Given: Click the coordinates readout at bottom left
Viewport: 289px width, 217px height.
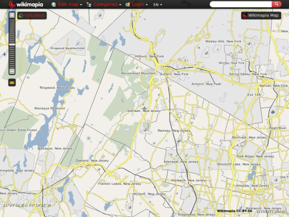Looking at the screenshot, I should pyautogui.click(x=26, y=205).
